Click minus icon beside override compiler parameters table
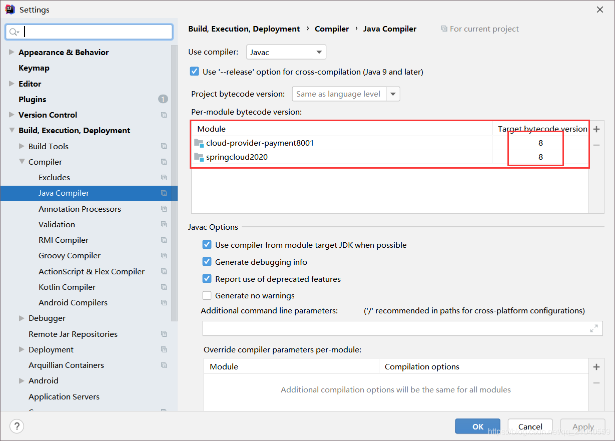Image resolution: width=615 pixels, height=441 pixels. coord(596,383)
